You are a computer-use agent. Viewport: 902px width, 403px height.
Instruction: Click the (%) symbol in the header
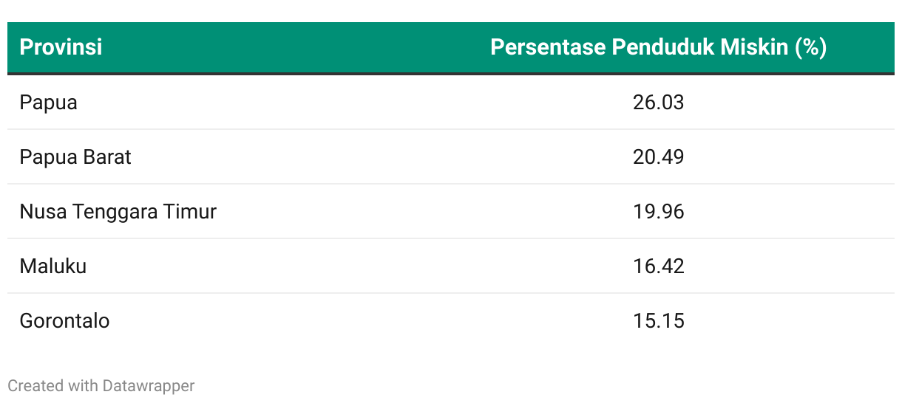click(x=810, y=47)
